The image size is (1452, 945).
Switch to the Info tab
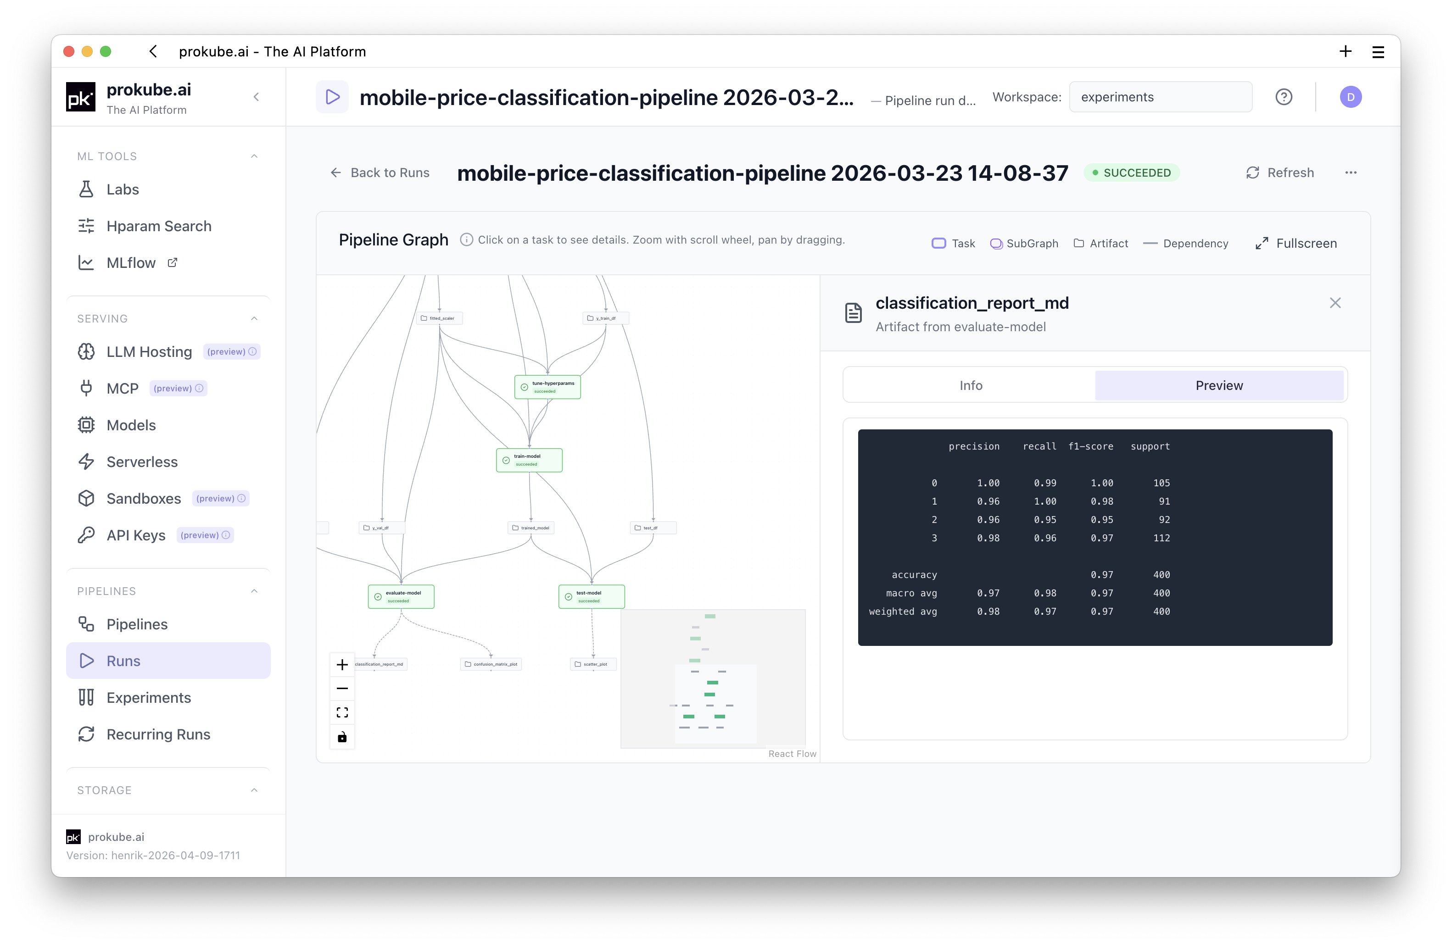(971, 385)
